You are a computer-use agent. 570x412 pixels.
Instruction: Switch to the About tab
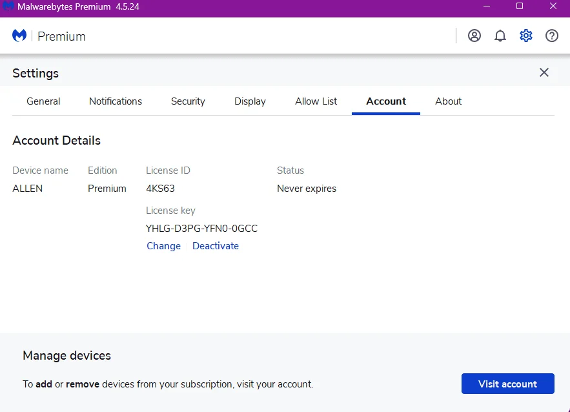[x=448, y=101]
